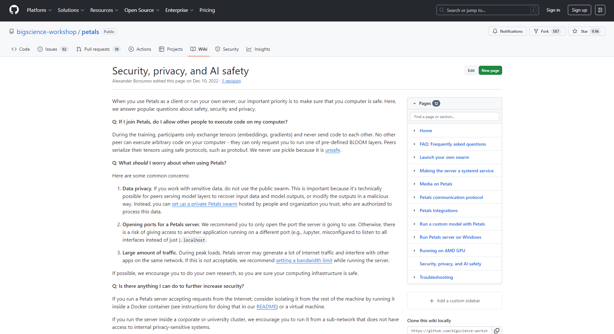
Task: Click the 'Find a page or section' field
Action: tap(454, 117)
